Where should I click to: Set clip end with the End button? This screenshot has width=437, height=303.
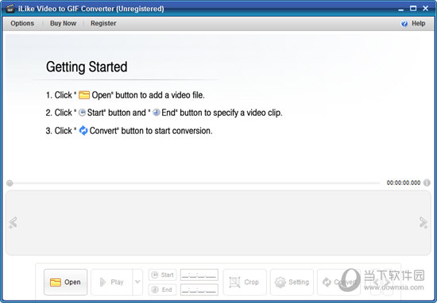[162, 290]
